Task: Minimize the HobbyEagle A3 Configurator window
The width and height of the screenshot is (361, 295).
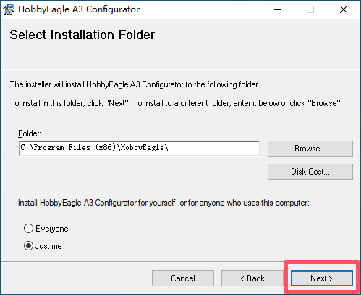Action: [278, 9]
